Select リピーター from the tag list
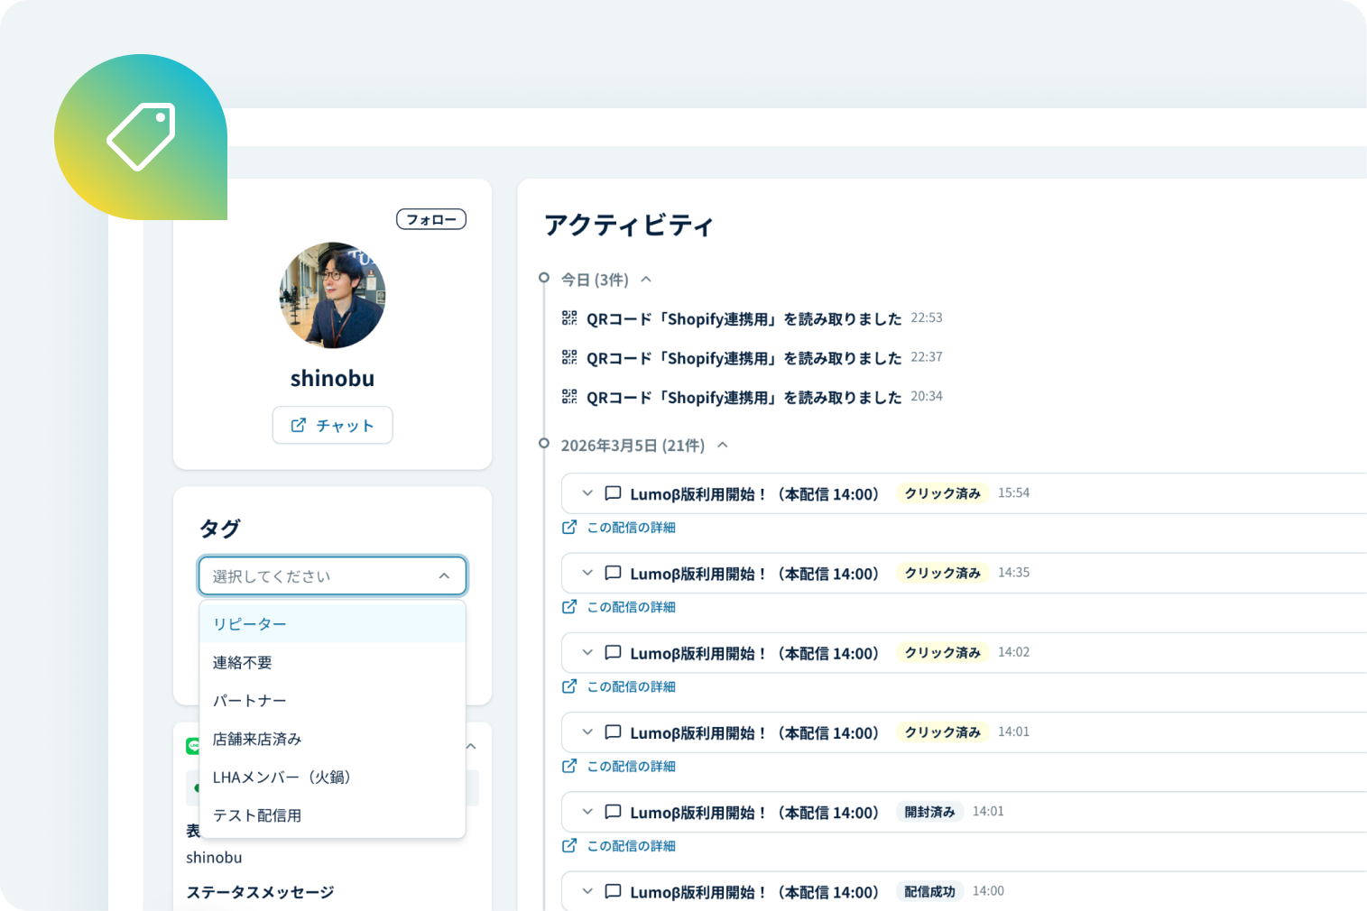1367x911 pixels. point(249,623)
